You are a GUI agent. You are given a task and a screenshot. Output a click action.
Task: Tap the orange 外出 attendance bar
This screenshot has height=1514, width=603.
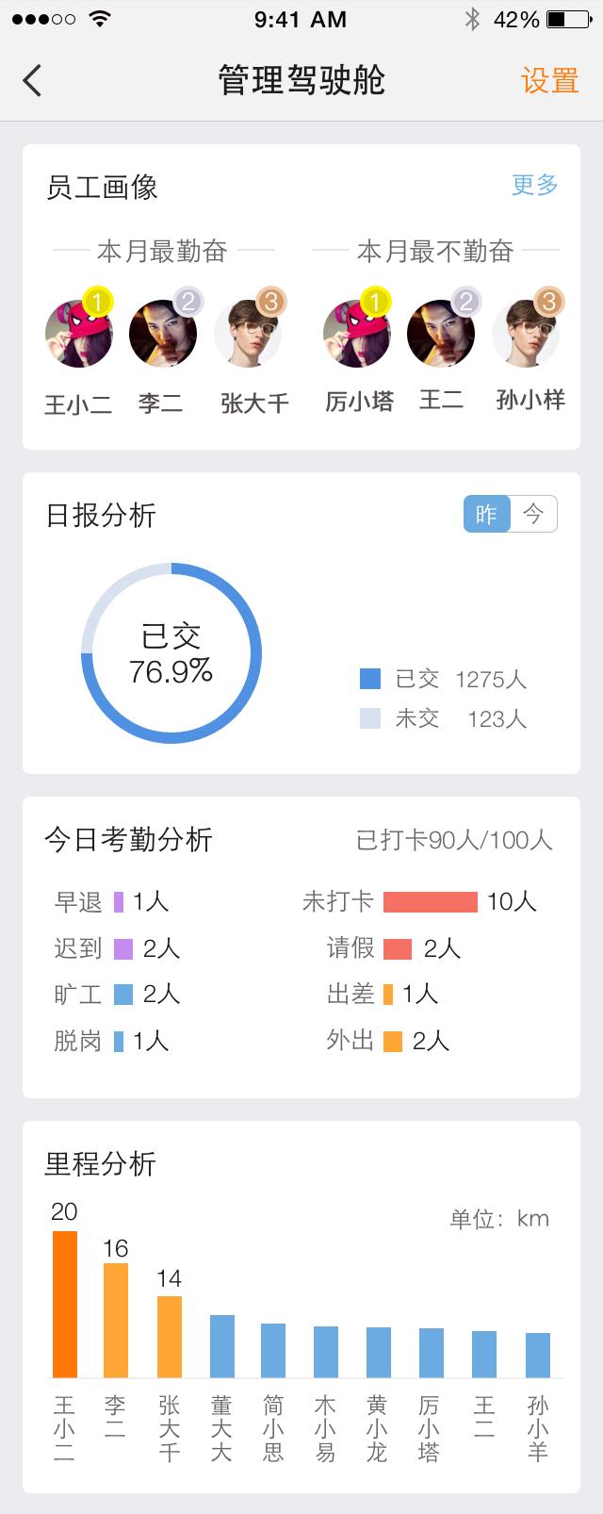tap(393, 1041)
